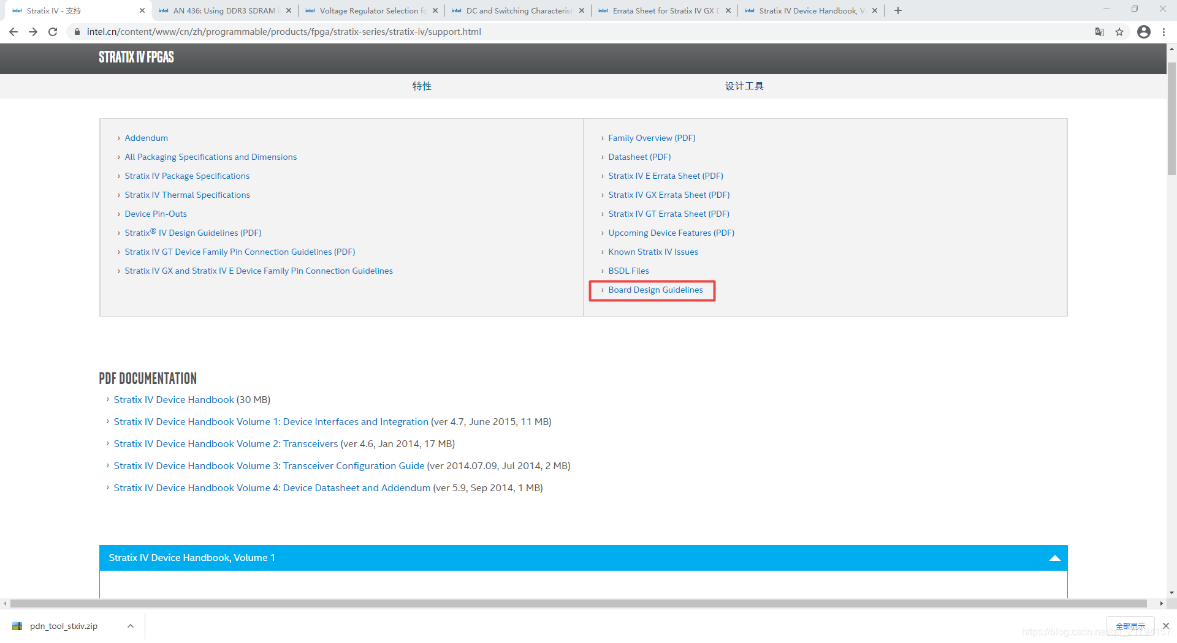
Task: Open Handbook Volume 1: Device Interfaces and Integration
Action: 271,422
